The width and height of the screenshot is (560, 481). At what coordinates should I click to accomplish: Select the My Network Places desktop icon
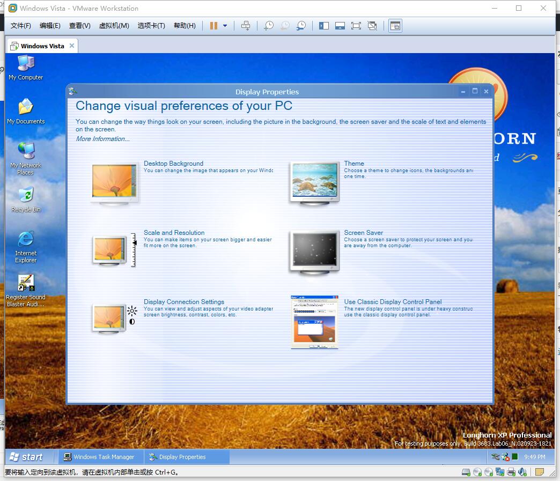click(26, 159)
